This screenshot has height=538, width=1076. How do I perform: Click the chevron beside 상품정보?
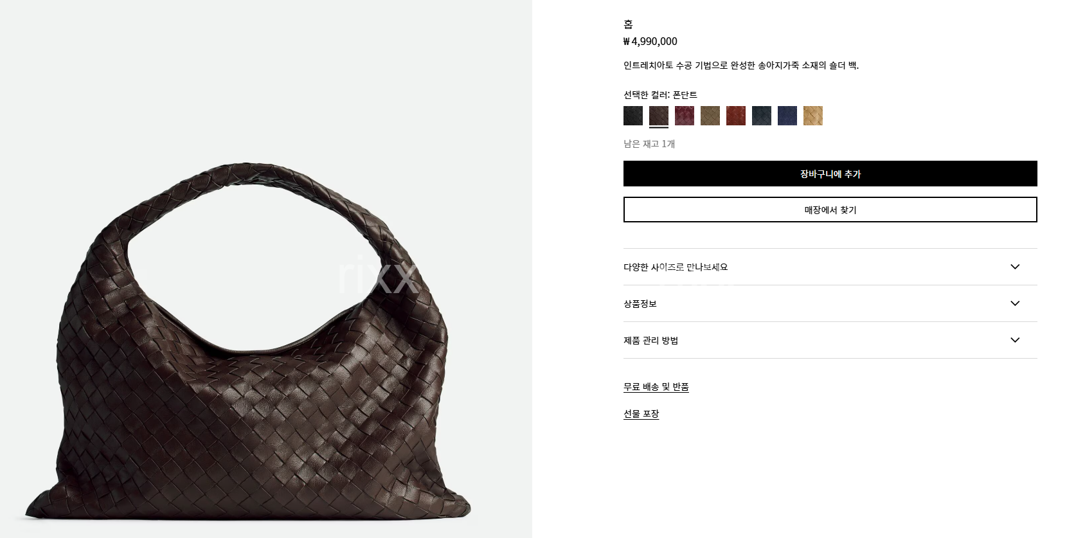(x=1015, y=303)
